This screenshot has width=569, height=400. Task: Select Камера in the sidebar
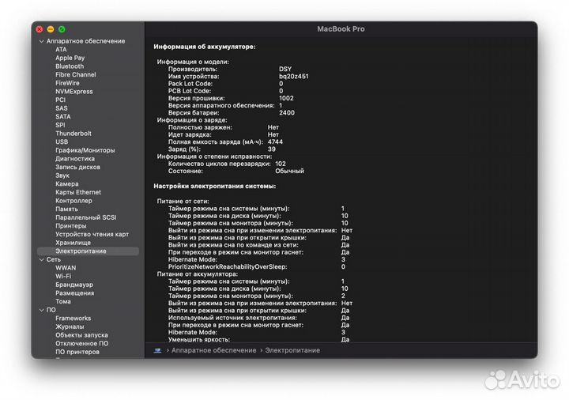[66, 184]
